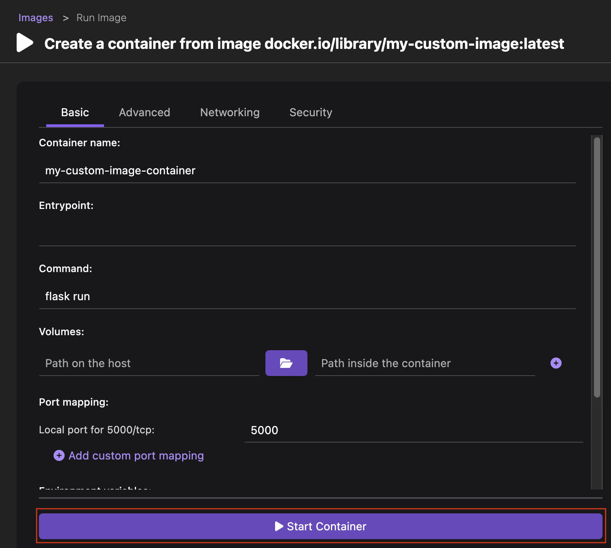Image resolution: width=611 pixels, height=548 pixels.
Task: Focus the Path on the host field
Action: coord(149,363)
